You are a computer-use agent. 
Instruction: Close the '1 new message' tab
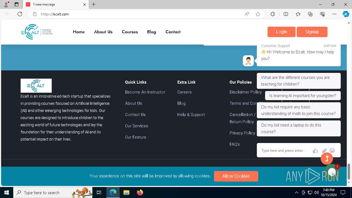coord(84,4)
